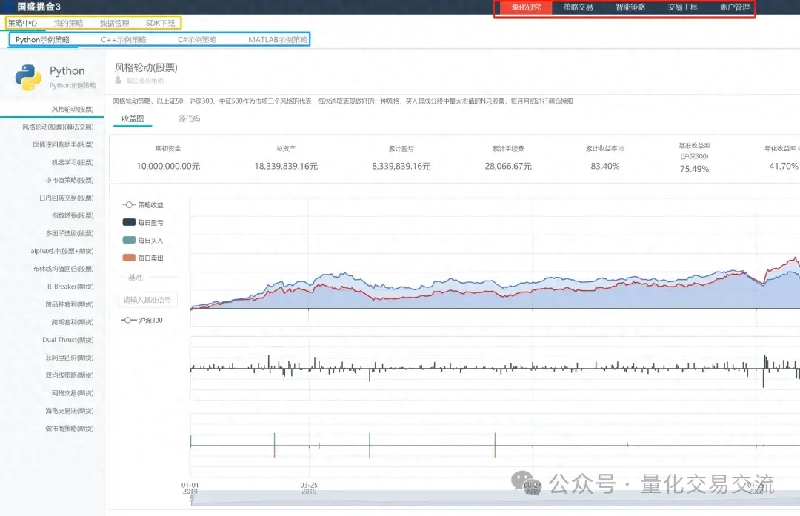
Task: Open the 网格交易(期货) strategy
Action: tap(73, 393)
